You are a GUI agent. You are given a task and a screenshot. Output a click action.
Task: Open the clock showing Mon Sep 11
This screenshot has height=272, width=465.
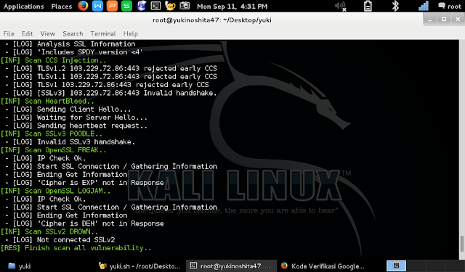(x=232, y=7)
